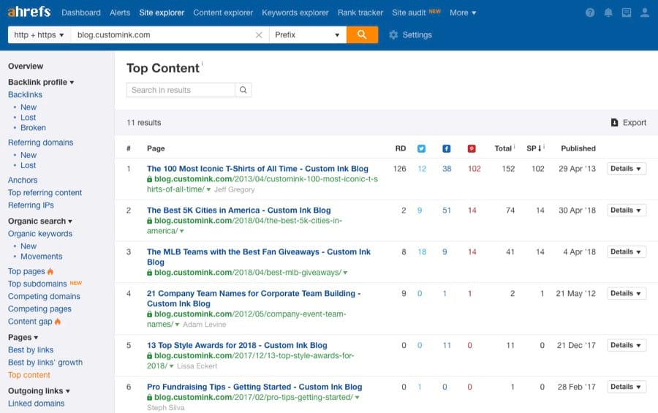Expand Details for the 100 Most Iconic T-Shirts row
The image size is (658, 413).
[x=626, y=169]
